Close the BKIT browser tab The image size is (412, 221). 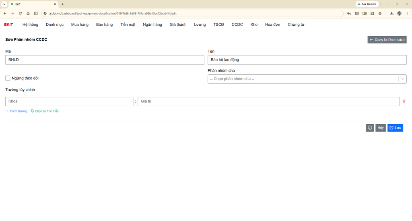click(55, 4)
